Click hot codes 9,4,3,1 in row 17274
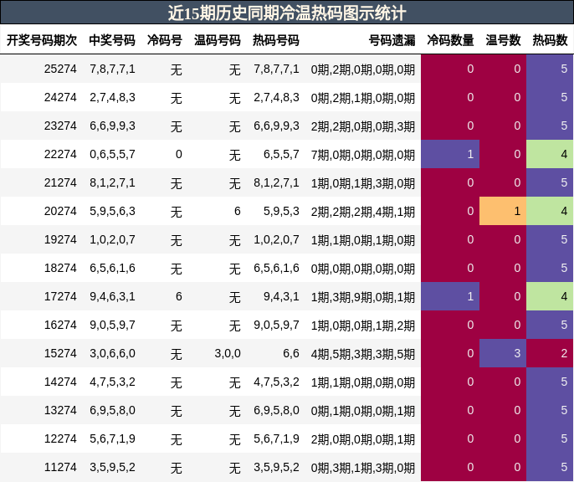Screen dimensions: 574x482 pos(281,296)
